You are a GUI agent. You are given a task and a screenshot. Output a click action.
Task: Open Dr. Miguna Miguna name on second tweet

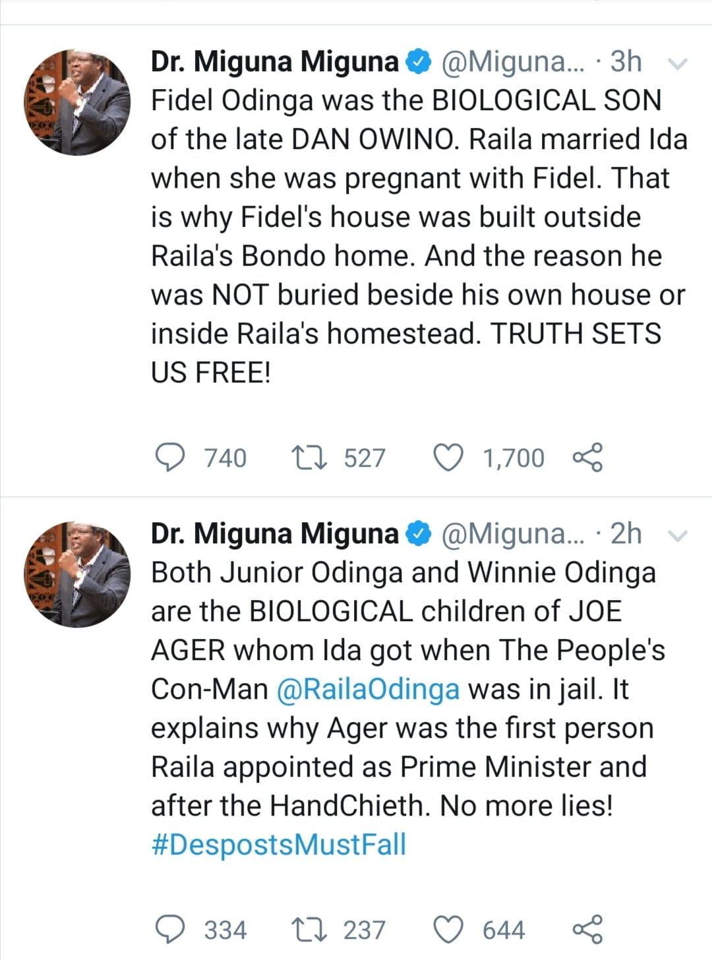click(x=274, y=534)
